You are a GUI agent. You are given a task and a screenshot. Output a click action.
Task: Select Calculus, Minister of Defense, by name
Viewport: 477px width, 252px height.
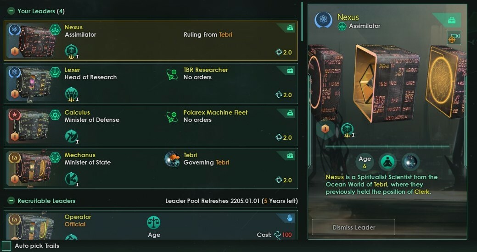point(77,112)
